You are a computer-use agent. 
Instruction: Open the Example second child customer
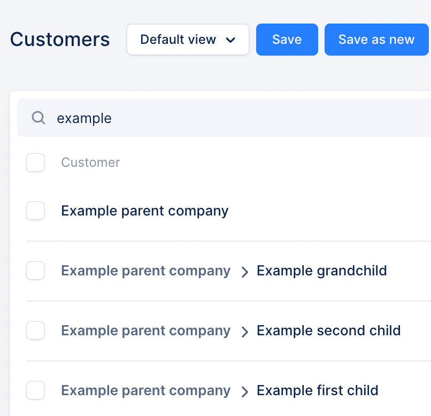[329, 330]
